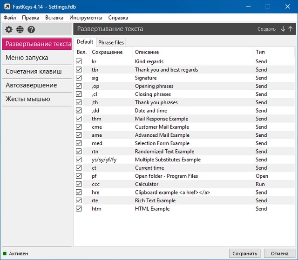The height and width of the screenshot is (260, 298).
Task: Switch to the Phrase files tab
Action: [111, 42]
